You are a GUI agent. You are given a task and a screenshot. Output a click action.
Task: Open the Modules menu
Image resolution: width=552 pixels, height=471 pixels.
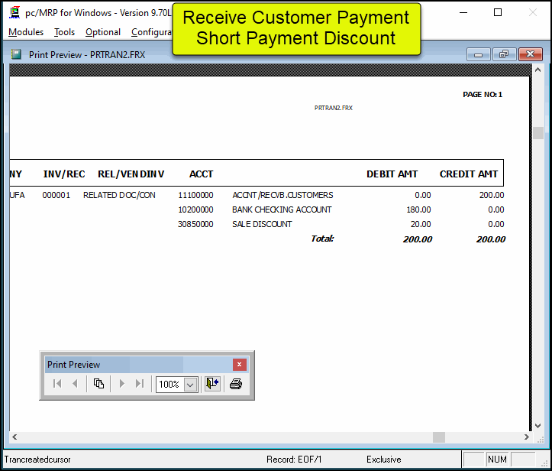point(26,32)
